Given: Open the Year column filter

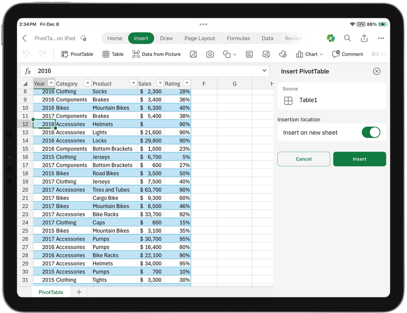Looking at the screenshot, I should point(51,83).
